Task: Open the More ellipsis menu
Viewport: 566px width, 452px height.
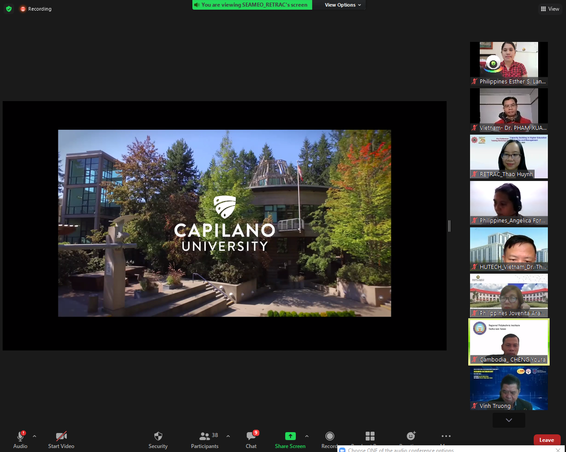Action: coord(446,436)
